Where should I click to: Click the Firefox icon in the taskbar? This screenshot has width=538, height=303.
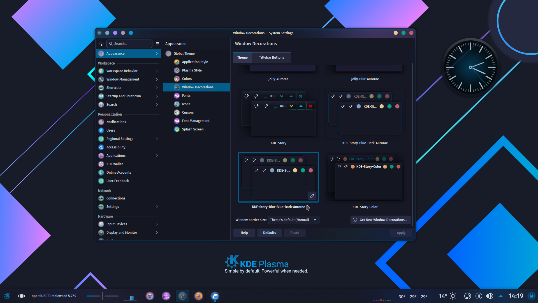coord(199,296)
